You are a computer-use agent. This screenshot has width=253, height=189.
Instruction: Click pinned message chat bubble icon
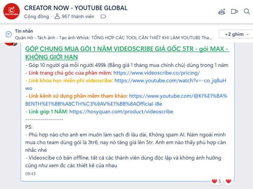[9, 34]
